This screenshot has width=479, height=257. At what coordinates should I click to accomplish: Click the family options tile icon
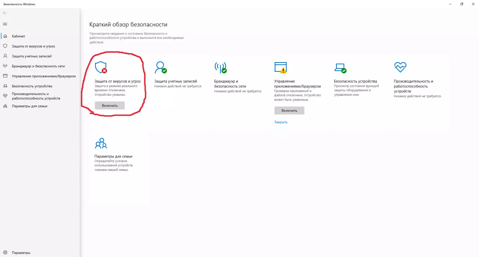pyautogui.click(x=101, y=143)
